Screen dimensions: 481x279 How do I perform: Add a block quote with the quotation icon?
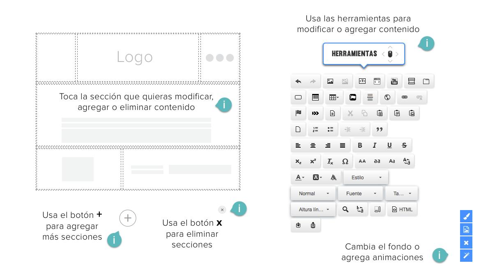click(380, 129)
